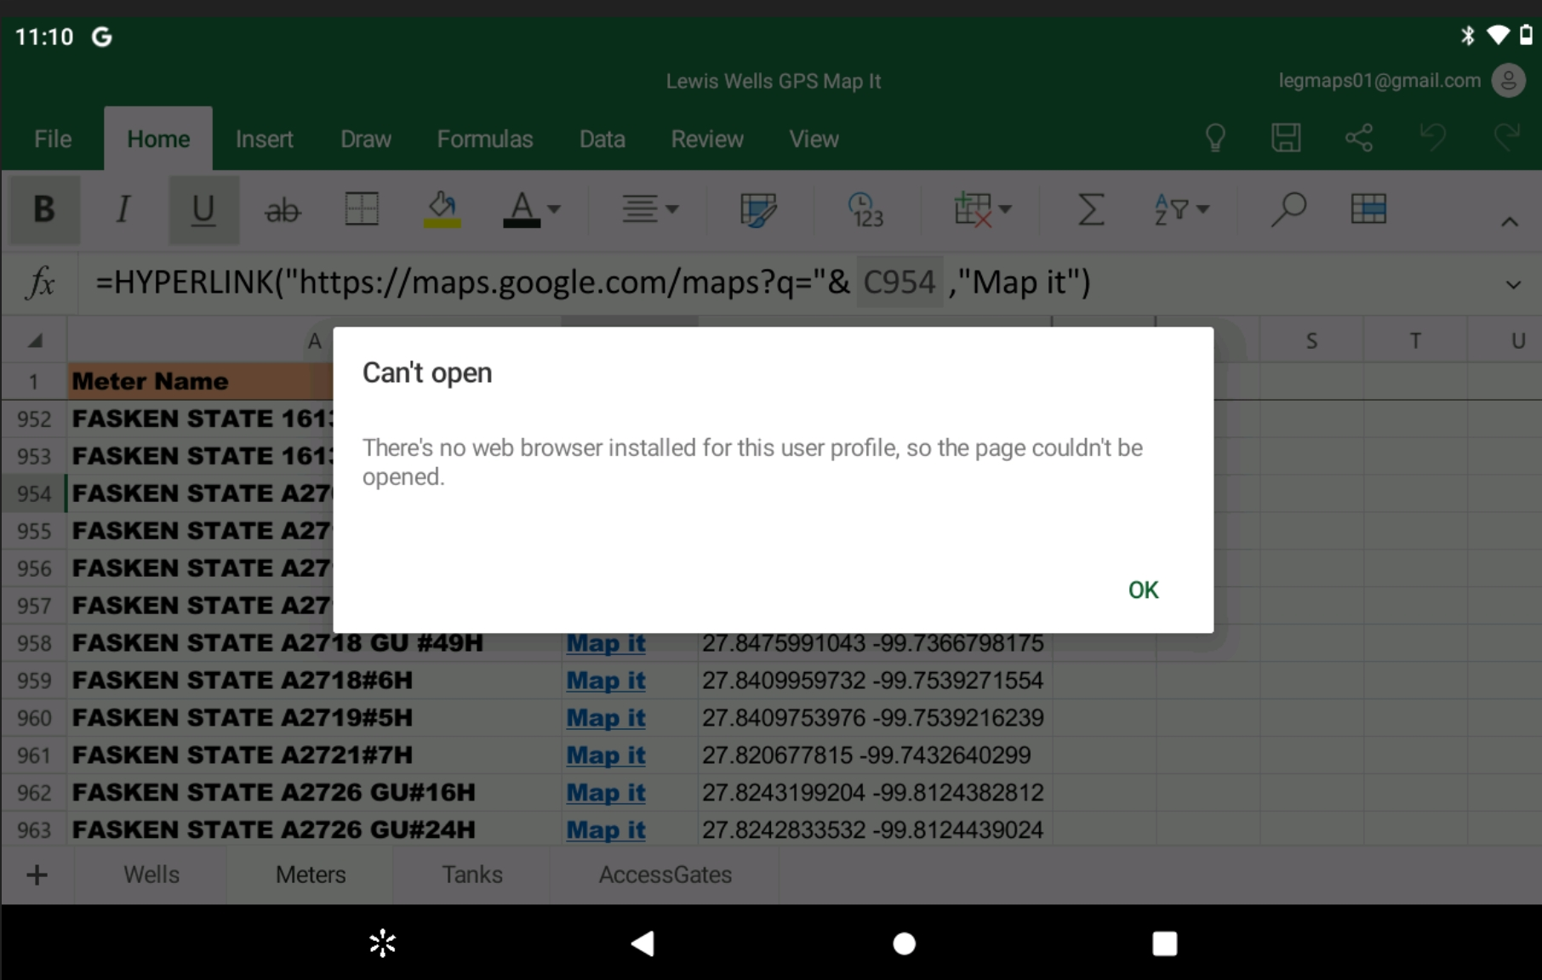The width and height of the screenshot is (1542, 980).
Task: Click the fx function icon
Action: (40, 282)
